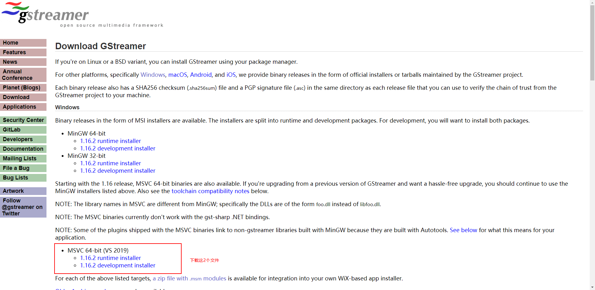Open Documentation in sidebar
595x290 pixels.
(x=23, y=149)
